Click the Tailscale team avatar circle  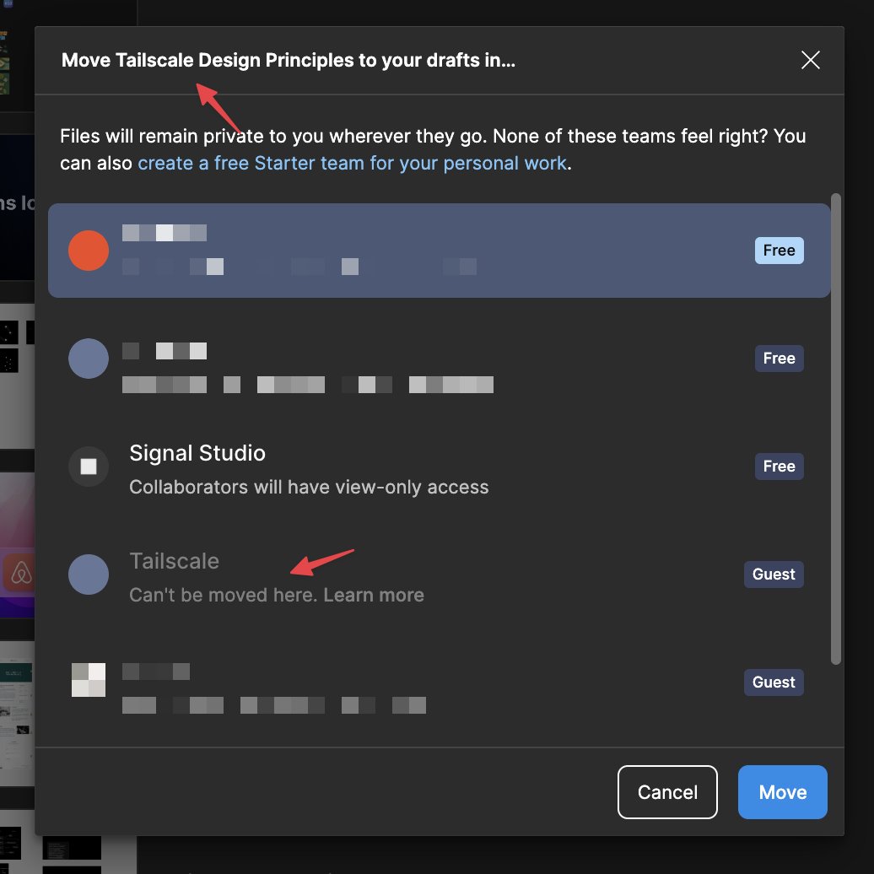[x=89, y=575]
